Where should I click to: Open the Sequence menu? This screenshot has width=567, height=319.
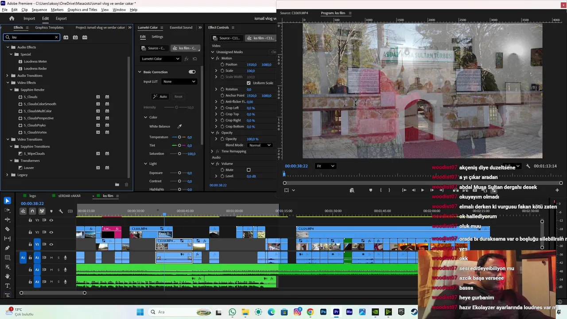pyautogui.click(x=39, y=10)
